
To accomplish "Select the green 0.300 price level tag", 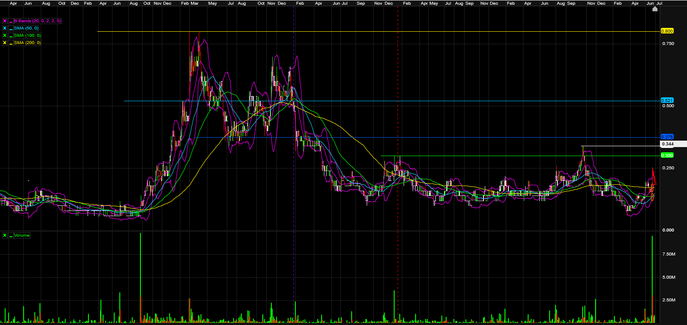I will pyautogui.click(x=667, y=155).
